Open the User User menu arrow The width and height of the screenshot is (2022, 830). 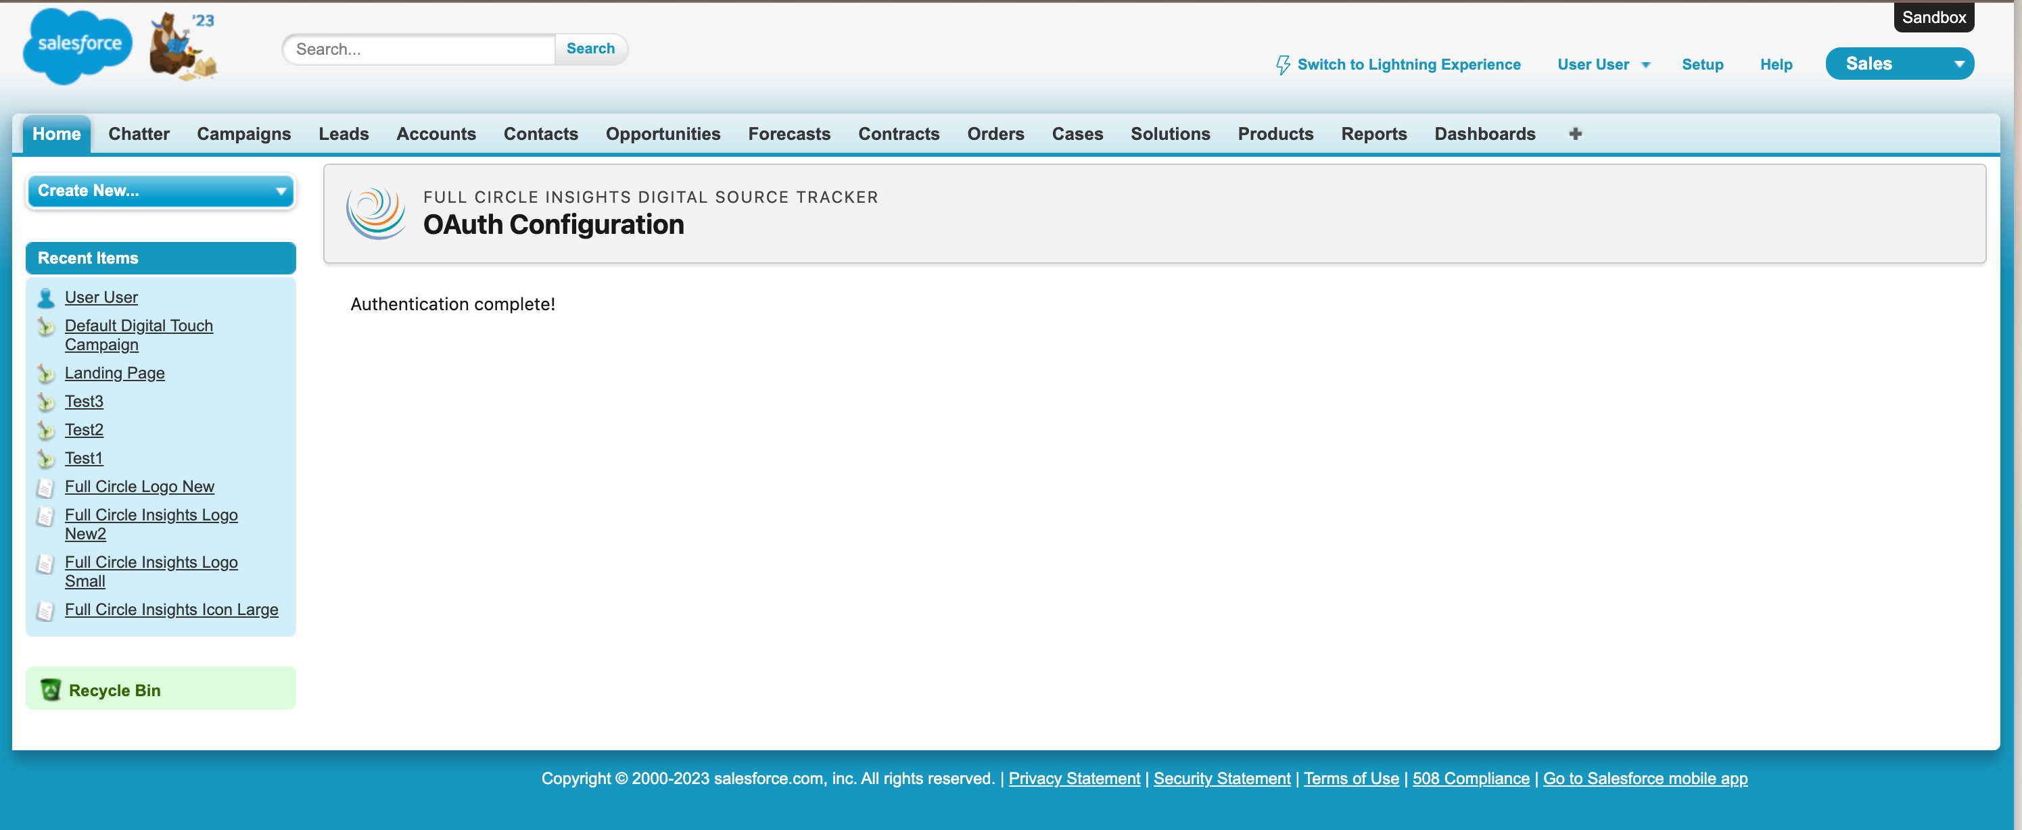[x=1646, y=65]
